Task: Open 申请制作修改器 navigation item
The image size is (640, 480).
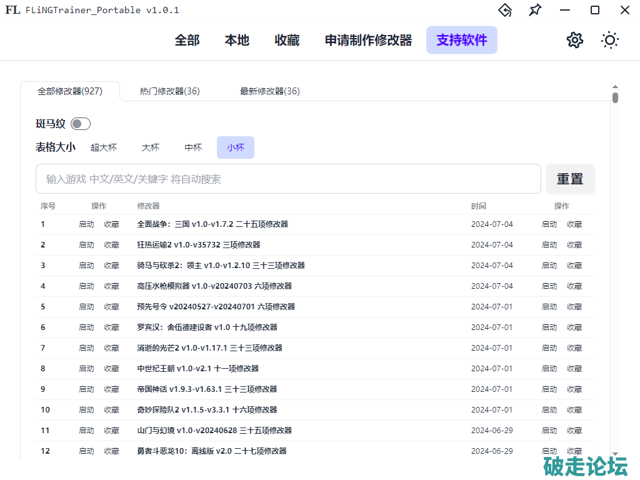Action: 368,40
